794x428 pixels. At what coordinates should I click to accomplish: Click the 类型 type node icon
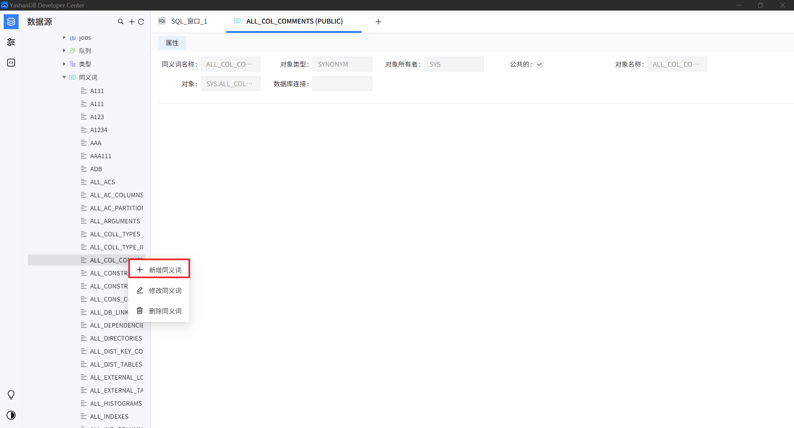coord(73,64)
